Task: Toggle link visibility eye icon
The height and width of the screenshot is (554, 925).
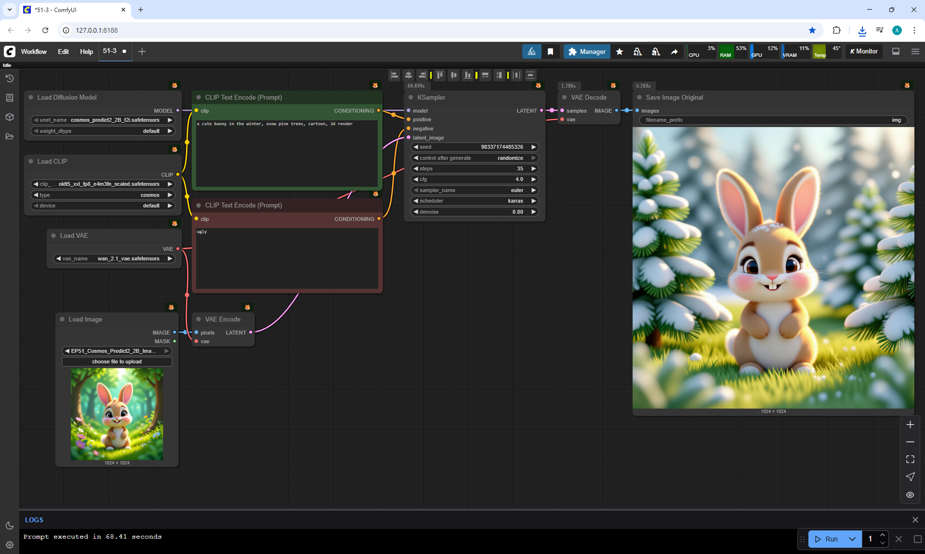Action: click(x=910, y=495)
